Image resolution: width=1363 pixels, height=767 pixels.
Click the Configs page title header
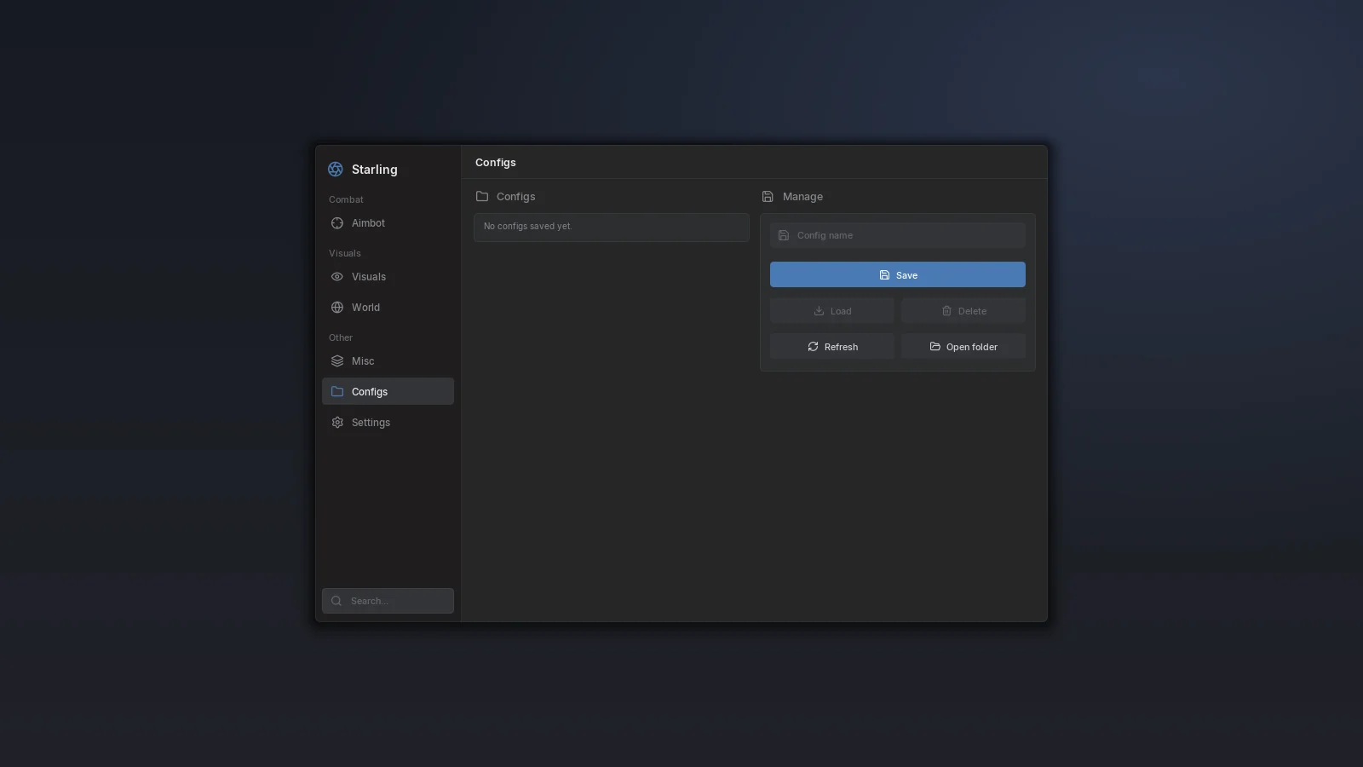tap(496, 163)
